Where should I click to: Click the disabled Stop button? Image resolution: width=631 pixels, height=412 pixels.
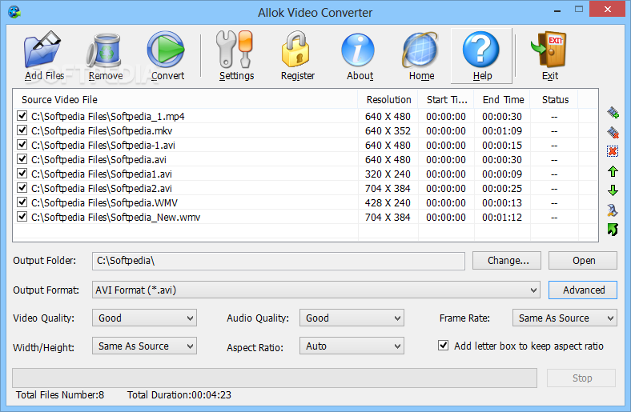coord(581,378)
